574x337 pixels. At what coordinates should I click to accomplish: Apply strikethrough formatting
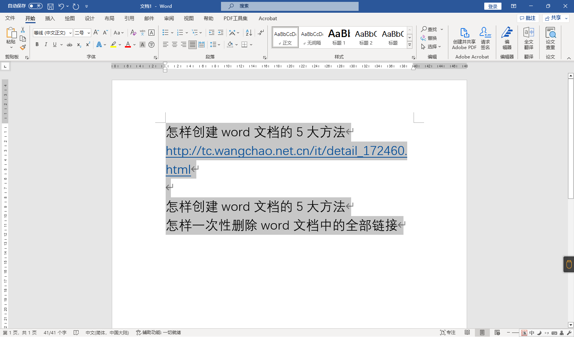[x=70, y=45]
